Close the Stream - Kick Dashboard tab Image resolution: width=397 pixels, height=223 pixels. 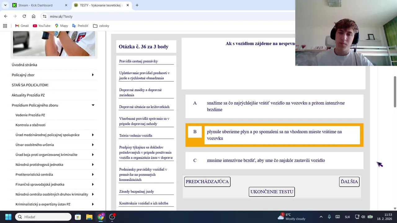[x=66, y=5]
